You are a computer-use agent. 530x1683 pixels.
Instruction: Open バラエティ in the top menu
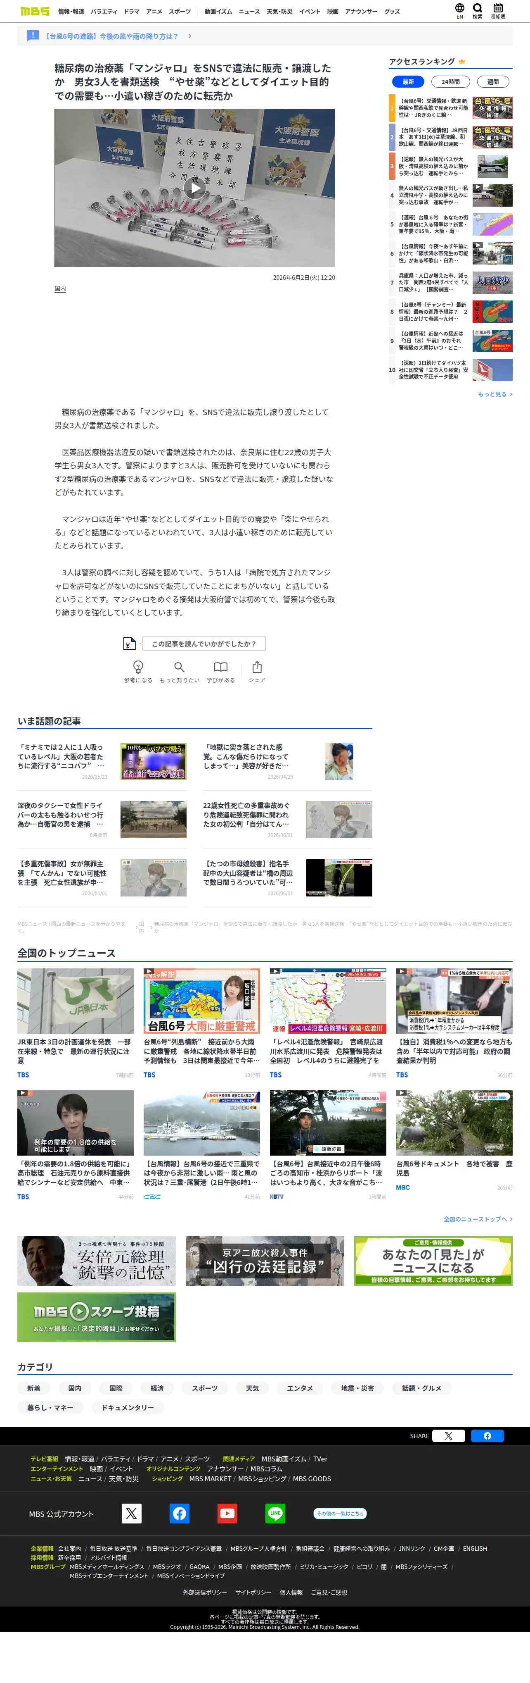[104, 11]
